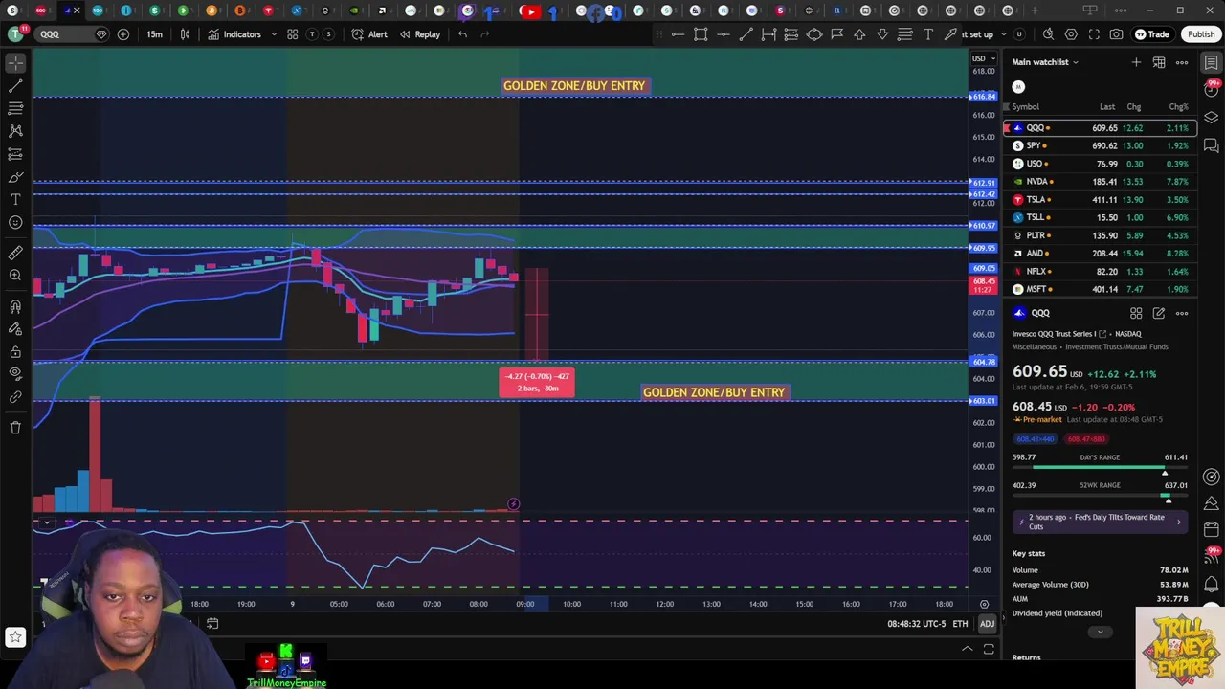Select the Brush tool in left sidebar
The image size is (1225, 689).
15,177
